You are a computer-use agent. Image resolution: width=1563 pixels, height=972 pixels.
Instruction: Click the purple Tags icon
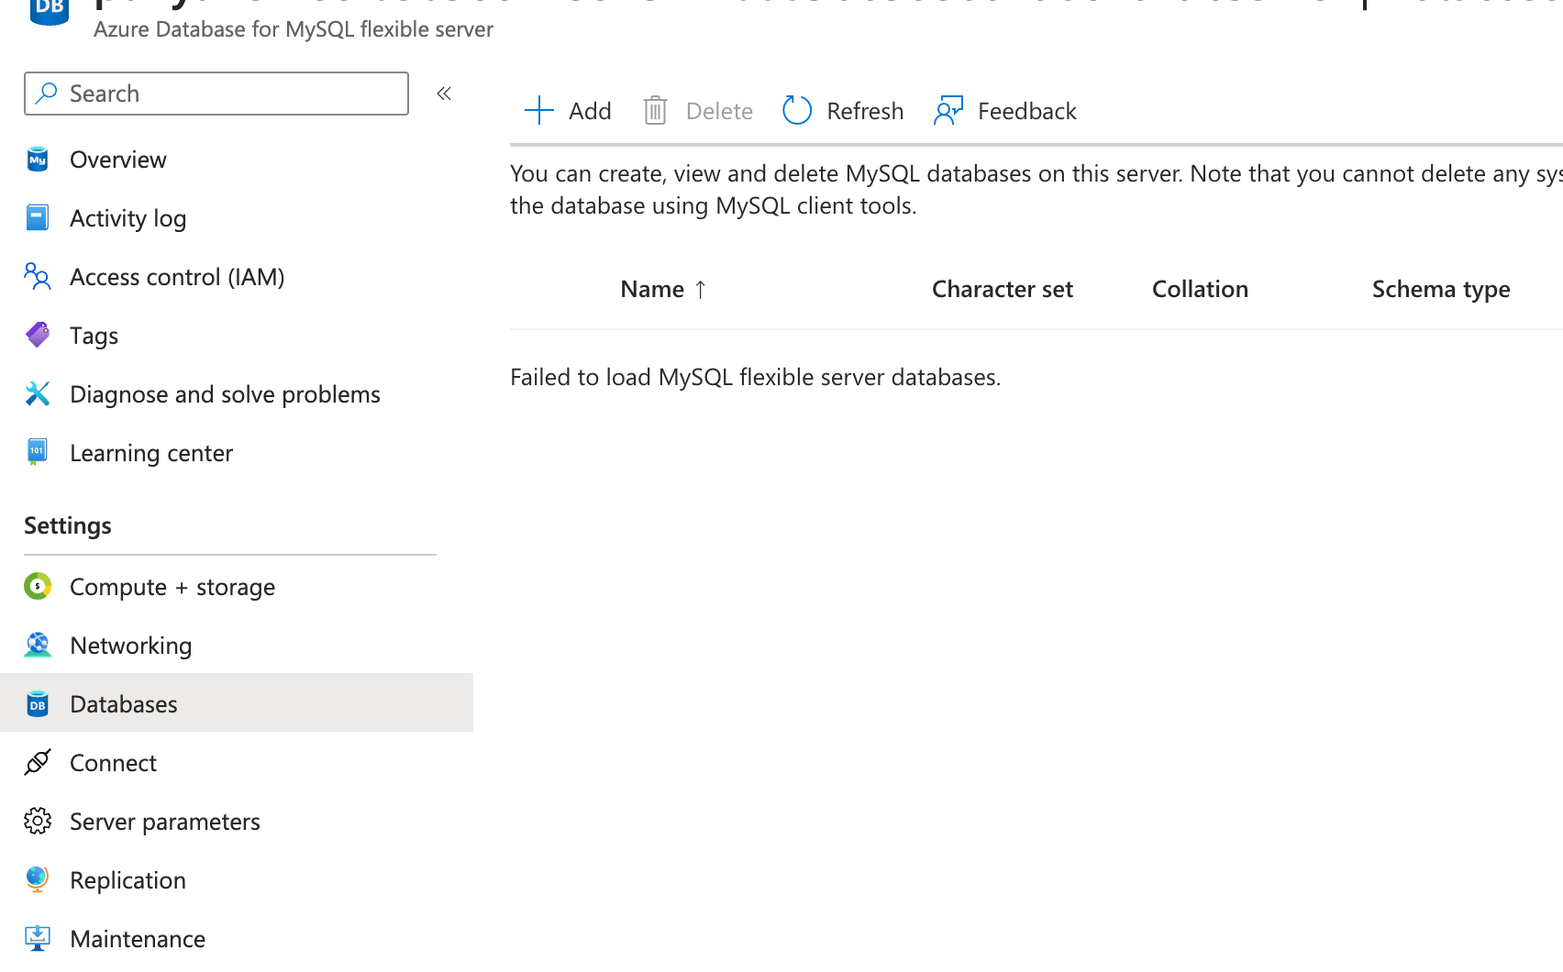coord(38,336)
